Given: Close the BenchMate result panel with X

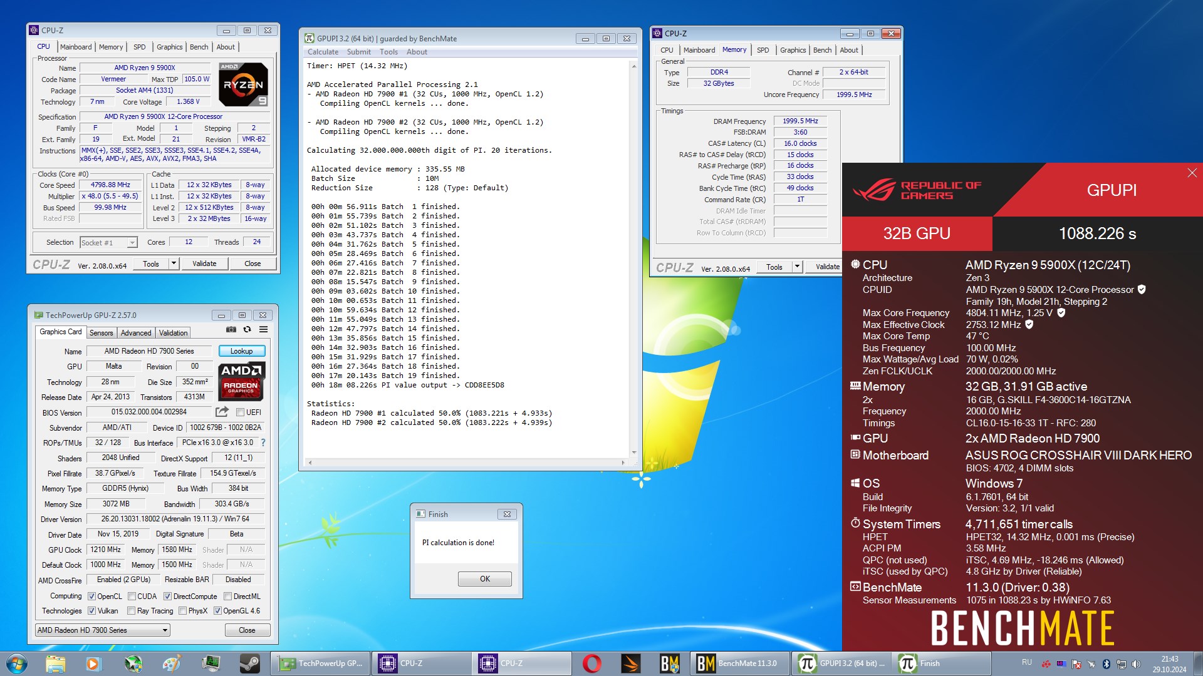Looking at the screenshot, I should (x=1192, y=173).
